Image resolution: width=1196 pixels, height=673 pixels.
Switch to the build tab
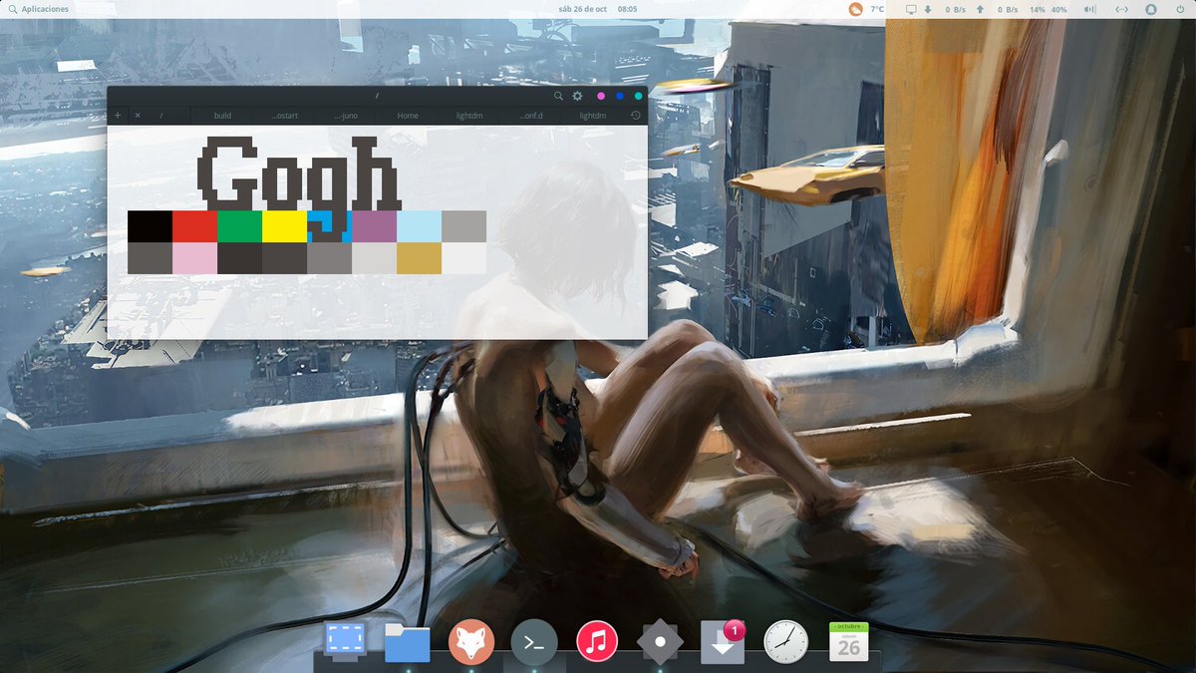(x=222, y=116)
